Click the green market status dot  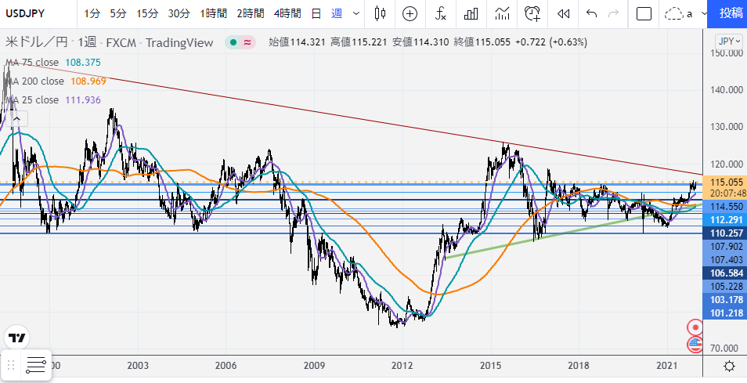(x=233, y=42)
